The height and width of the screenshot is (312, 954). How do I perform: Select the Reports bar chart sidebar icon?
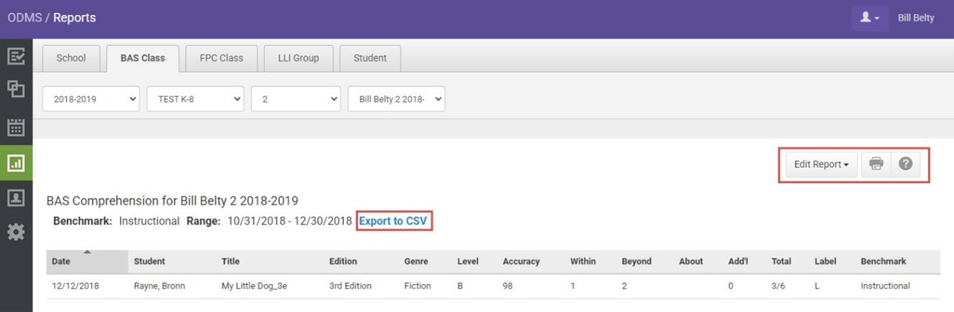point(16,164)
